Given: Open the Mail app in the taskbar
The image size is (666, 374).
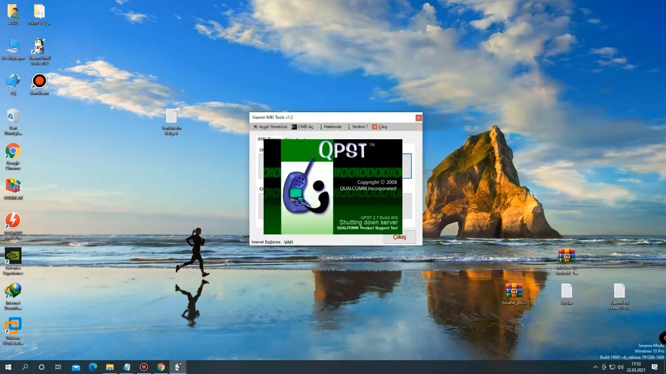Looking at the screenshot, I should tap(76, 367).
